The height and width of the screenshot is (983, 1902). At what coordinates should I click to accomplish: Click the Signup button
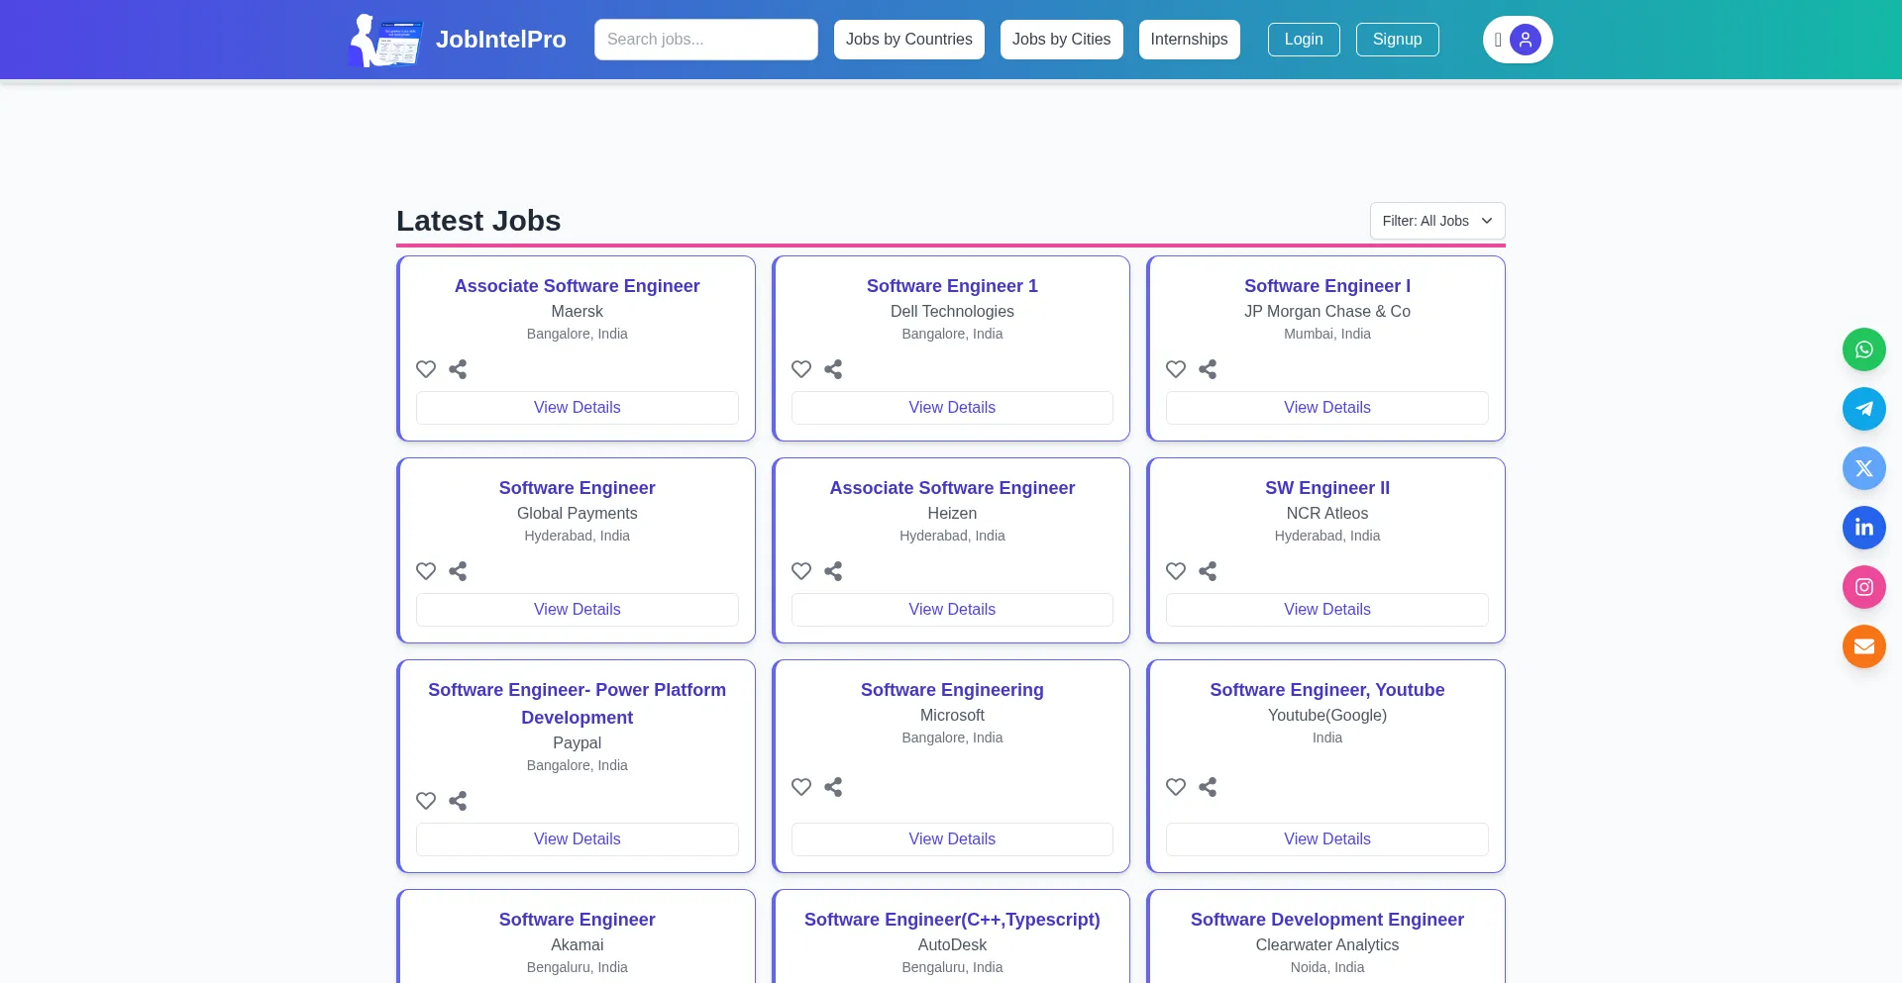(x=1397, y=40)
